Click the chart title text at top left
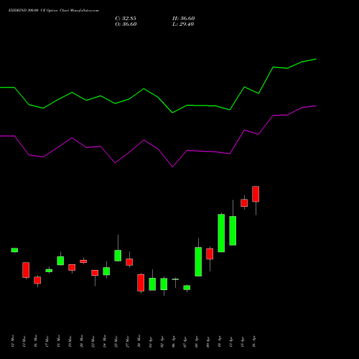359x359 pixels. (54, 11)
